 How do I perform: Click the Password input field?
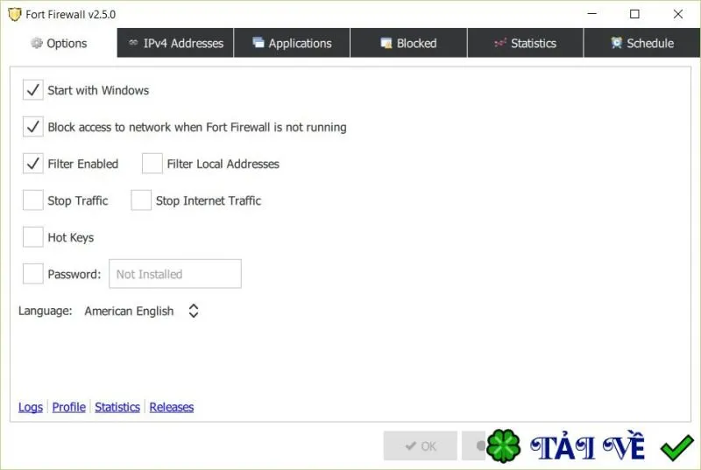click(x=175, y=274)
